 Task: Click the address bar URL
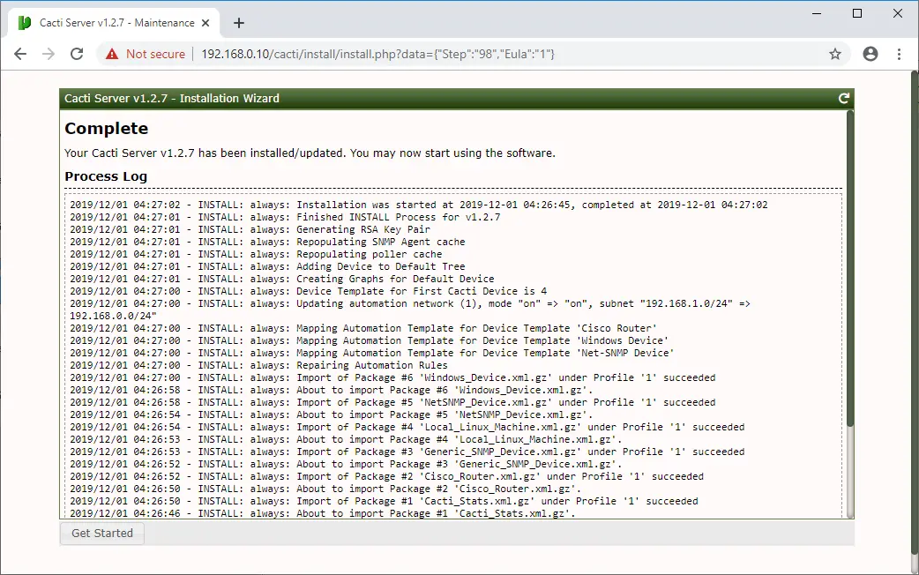coord(378,54)
